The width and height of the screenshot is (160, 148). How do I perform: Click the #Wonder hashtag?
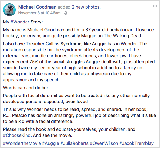(20, 22)
